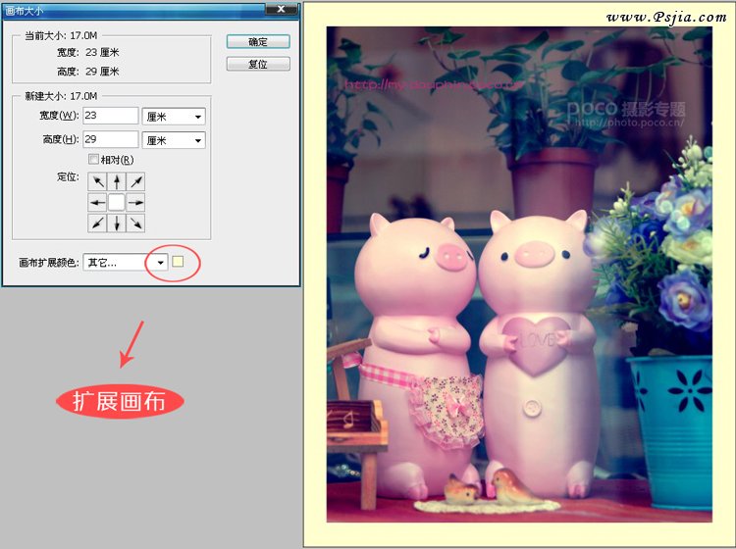Open the height unit 厘米 dropdown

[174, 140]
